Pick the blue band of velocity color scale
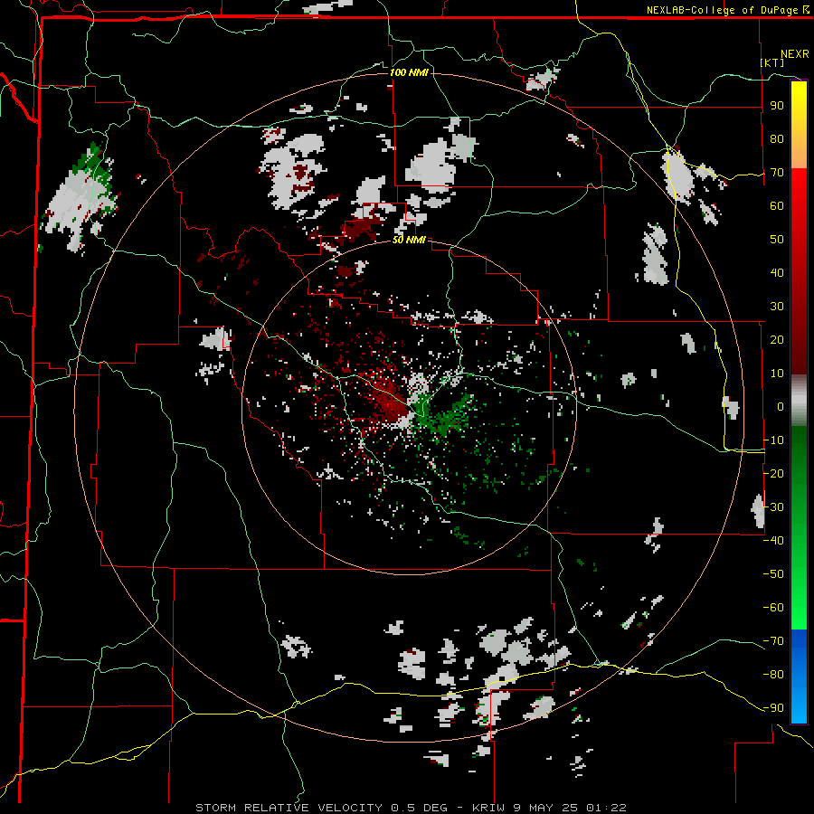 tap(799, 676)
